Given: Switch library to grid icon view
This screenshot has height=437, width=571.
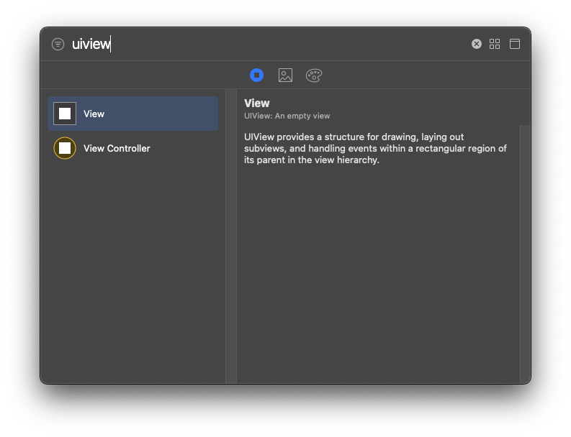Looking at the screenshot, I should tap(495, 44).
